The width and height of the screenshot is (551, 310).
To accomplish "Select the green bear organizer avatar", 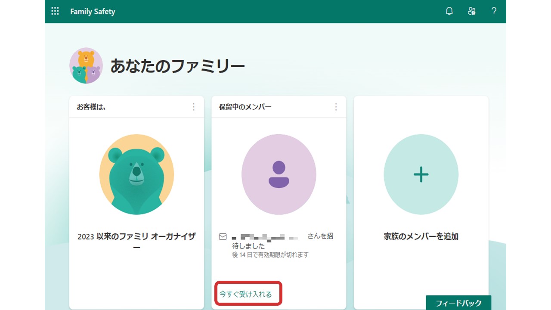I will pyautogui.click(x=136, y=174).
